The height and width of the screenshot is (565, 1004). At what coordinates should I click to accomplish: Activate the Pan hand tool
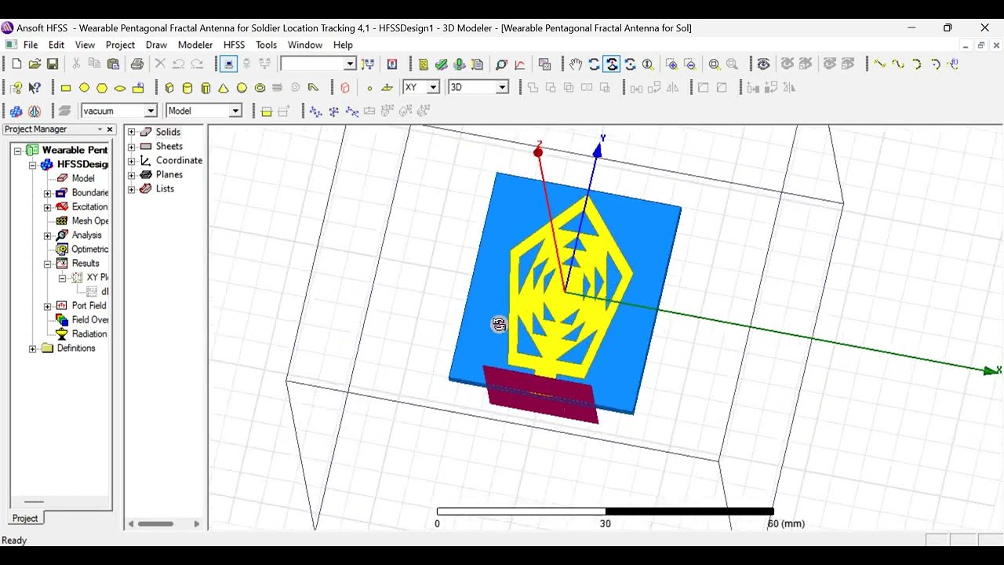[576, 64]
